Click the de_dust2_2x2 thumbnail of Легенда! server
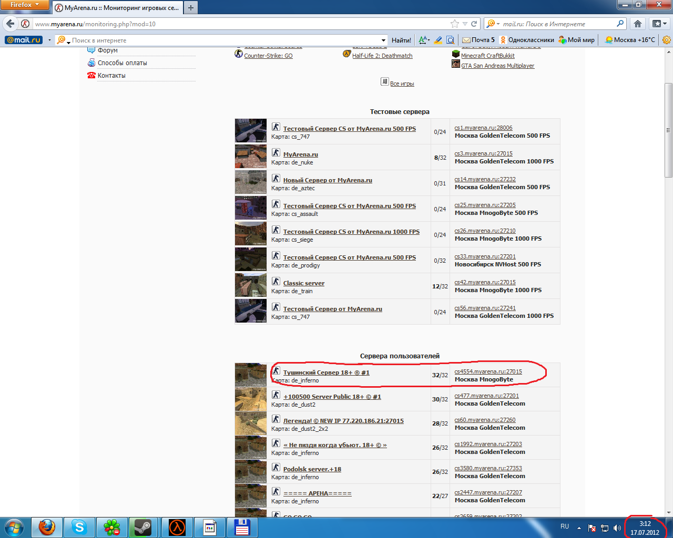 coord(251,423)
